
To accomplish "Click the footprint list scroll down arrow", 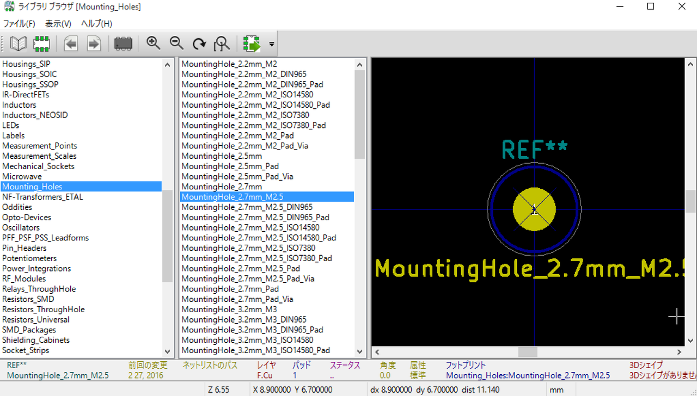I will (x=359, y=352).
